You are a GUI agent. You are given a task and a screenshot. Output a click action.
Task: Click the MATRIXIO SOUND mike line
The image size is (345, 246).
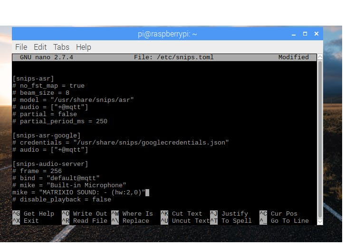tap(79, 192)
